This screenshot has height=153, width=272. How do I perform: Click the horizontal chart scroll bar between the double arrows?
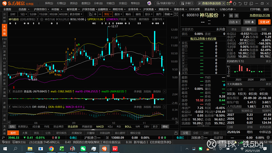93,122
